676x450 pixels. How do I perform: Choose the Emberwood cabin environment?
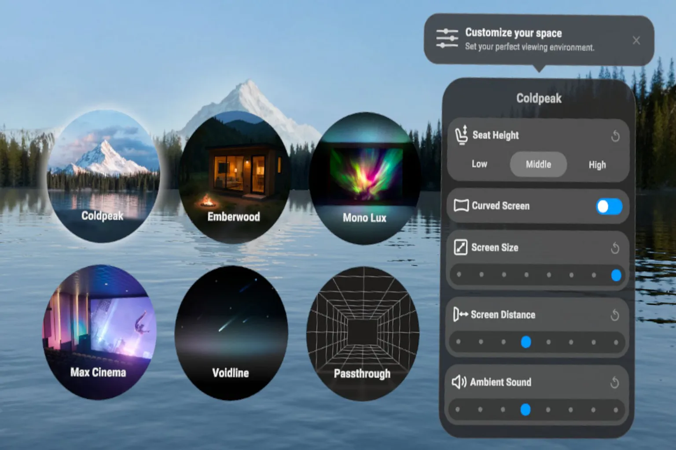(234, 177)
